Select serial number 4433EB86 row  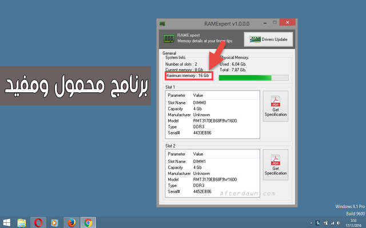coord(212,133)
